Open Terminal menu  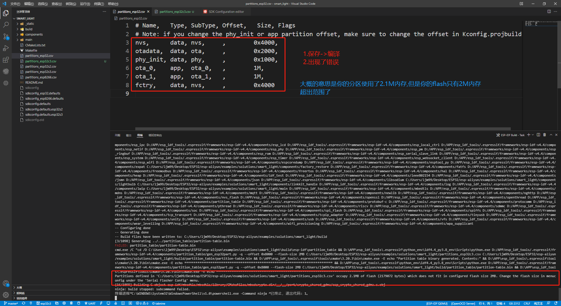coord(99,4)
